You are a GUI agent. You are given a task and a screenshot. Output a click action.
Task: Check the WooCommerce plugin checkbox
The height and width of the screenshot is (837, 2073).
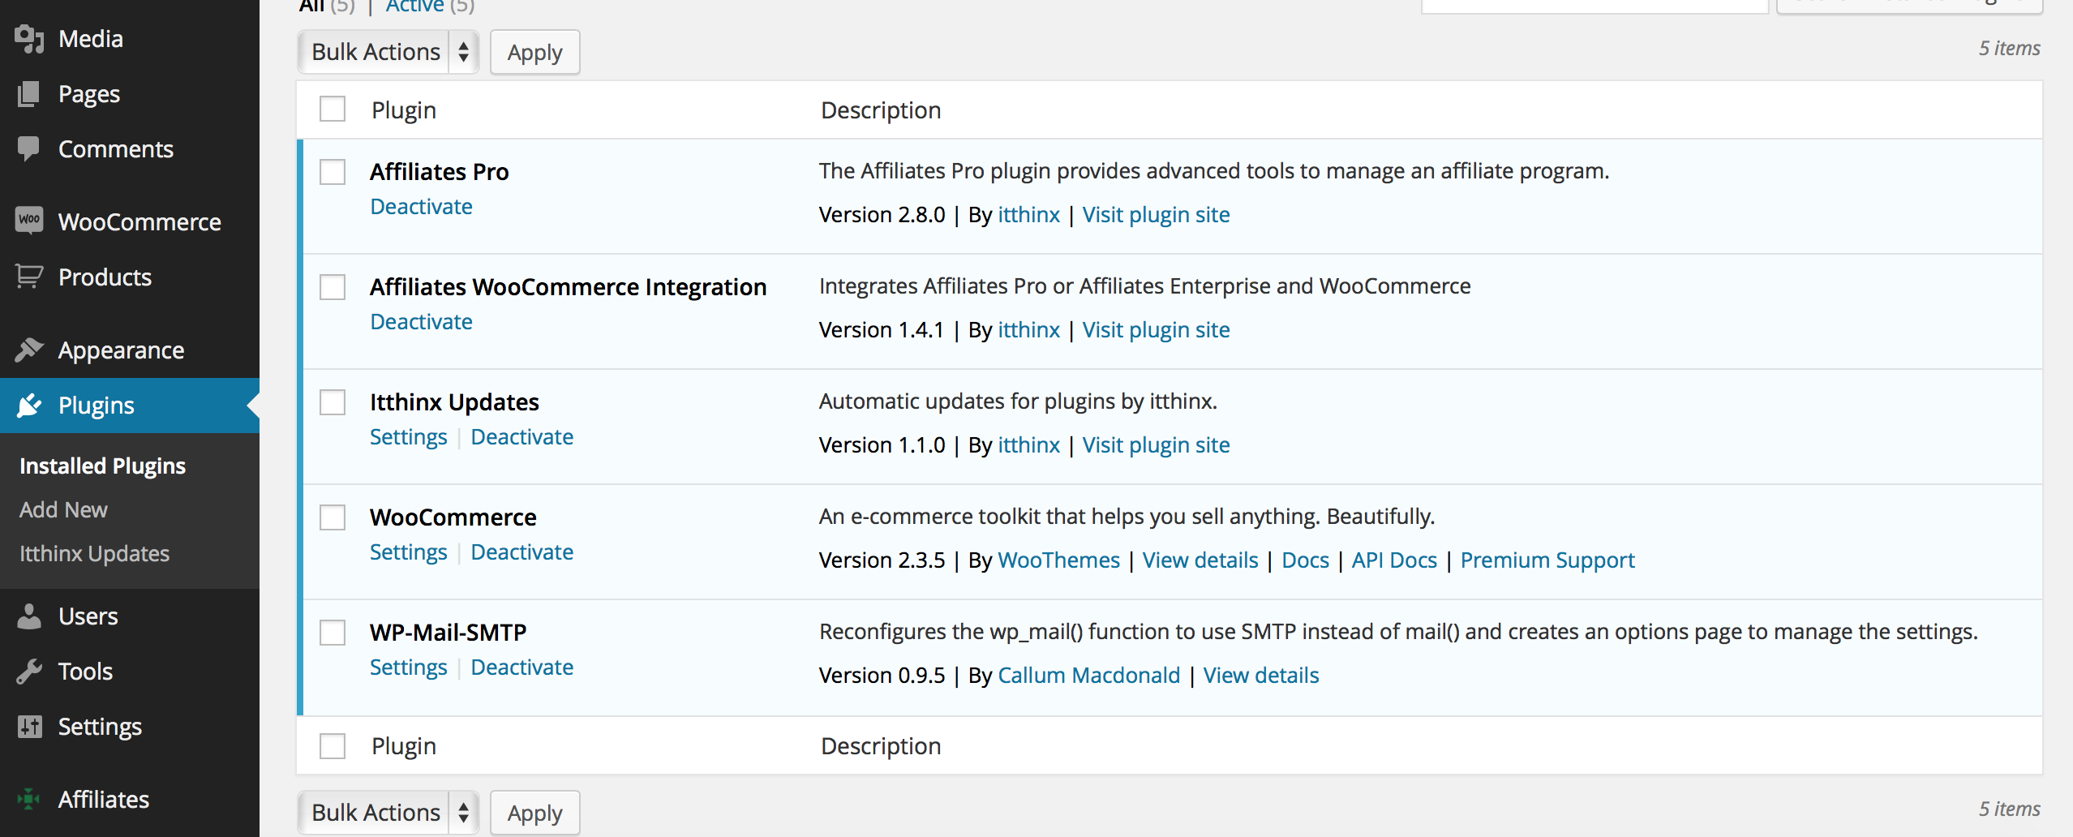click(333, 517)
